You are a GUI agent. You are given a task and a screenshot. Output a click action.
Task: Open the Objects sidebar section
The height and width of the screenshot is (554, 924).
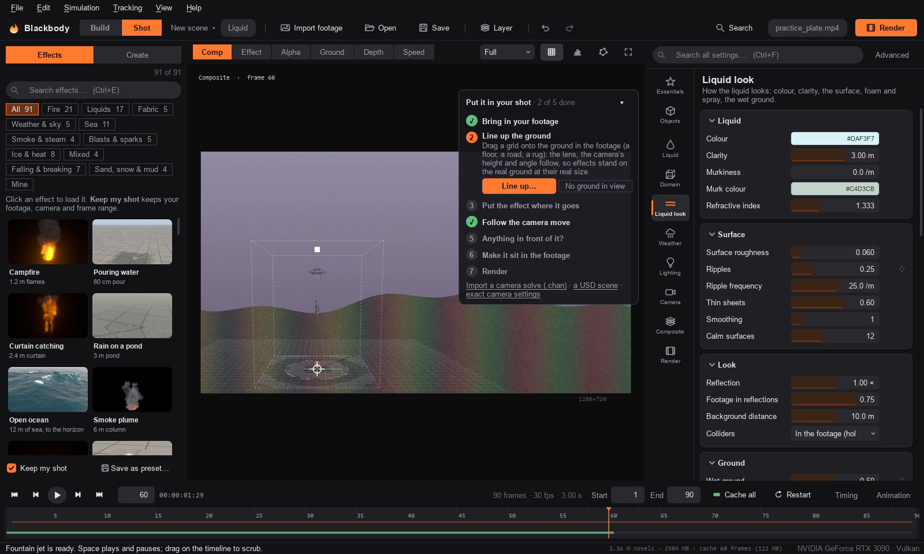pos(670,115)
